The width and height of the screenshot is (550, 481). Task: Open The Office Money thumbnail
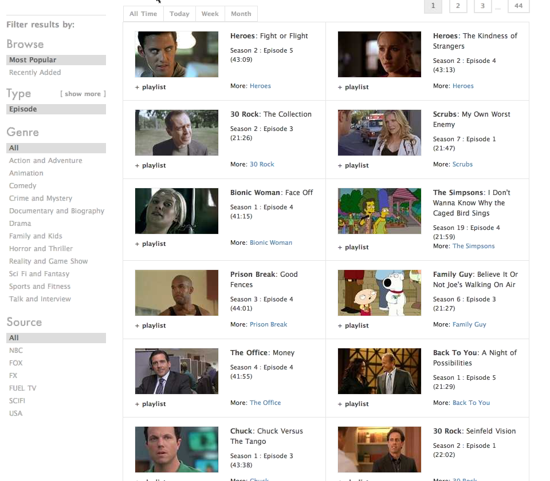pos(176,371)
